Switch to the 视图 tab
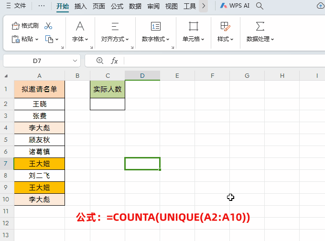 click(172, 6)
